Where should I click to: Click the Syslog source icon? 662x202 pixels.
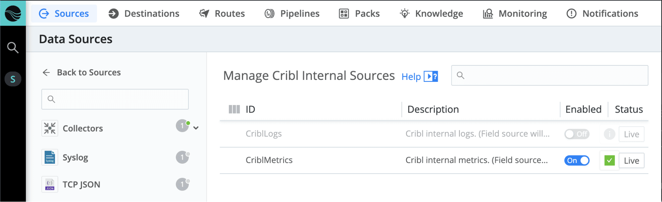(x=50, y=157)
